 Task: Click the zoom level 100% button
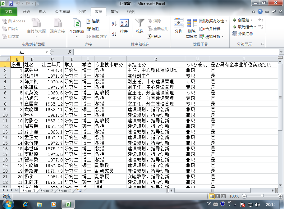[234, 196]
